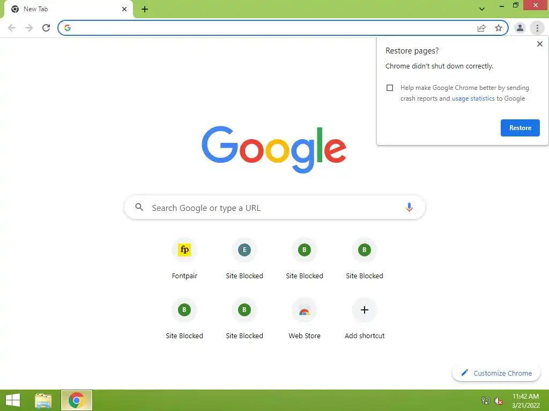Click the Search Google or type a URL box
This screenshot has height=411, width=549.
(274, 208)
